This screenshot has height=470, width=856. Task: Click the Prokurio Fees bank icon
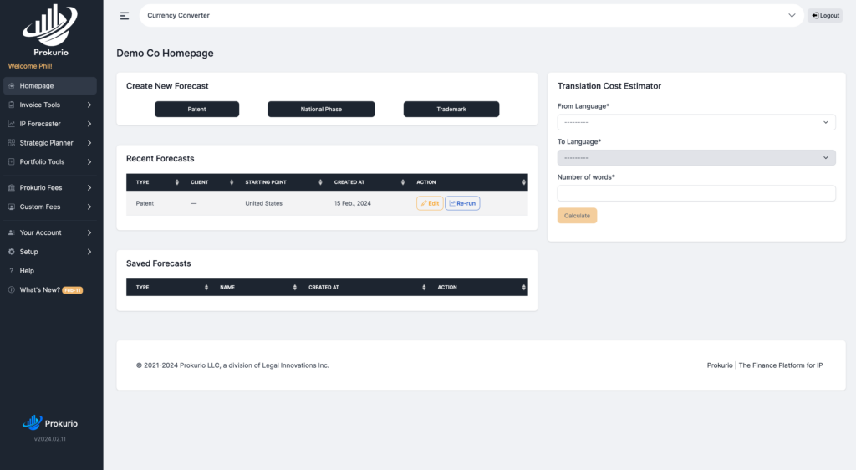[12, 188]
